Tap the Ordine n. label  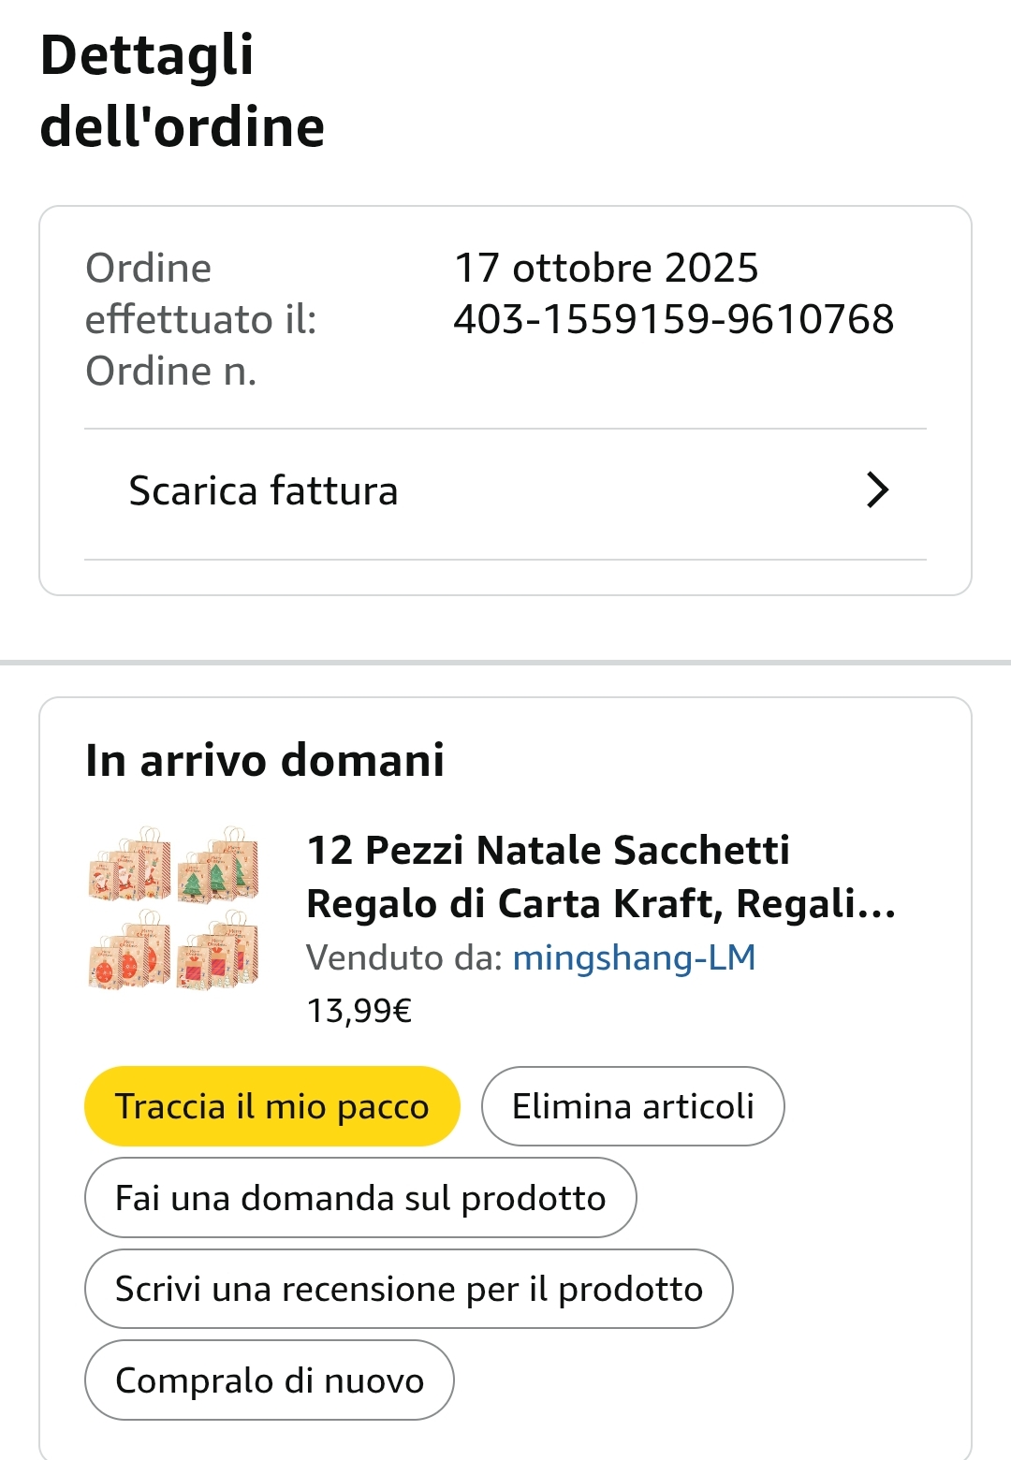(x=171, y=372)
